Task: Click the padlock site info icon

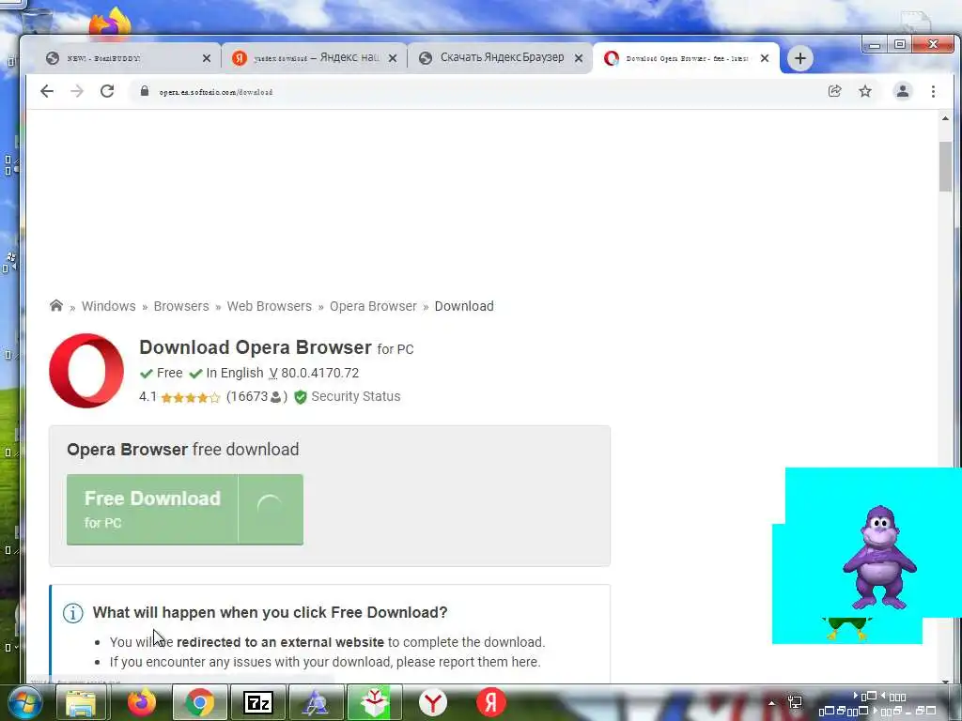Action: 145,91
